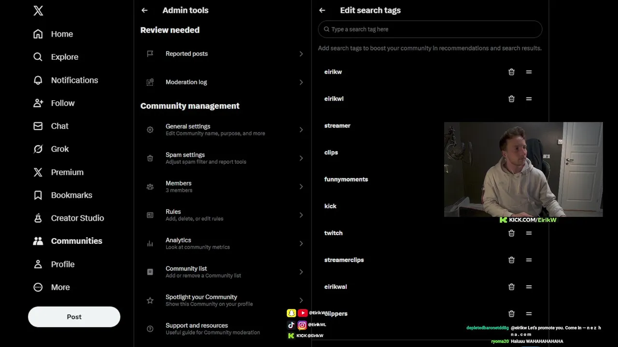Delete the streamerclips tag

pos(511,260)
